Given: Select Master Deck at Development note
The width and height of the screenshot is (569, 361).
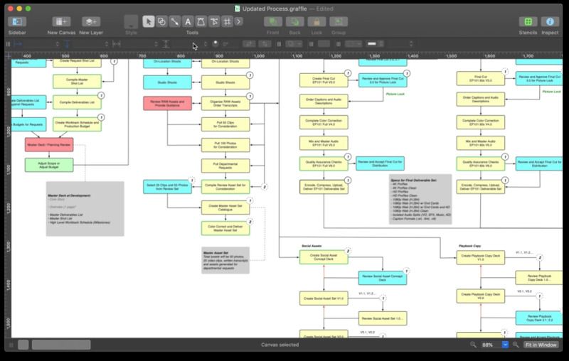Looking at the screenshot, I should pos(85,209).
